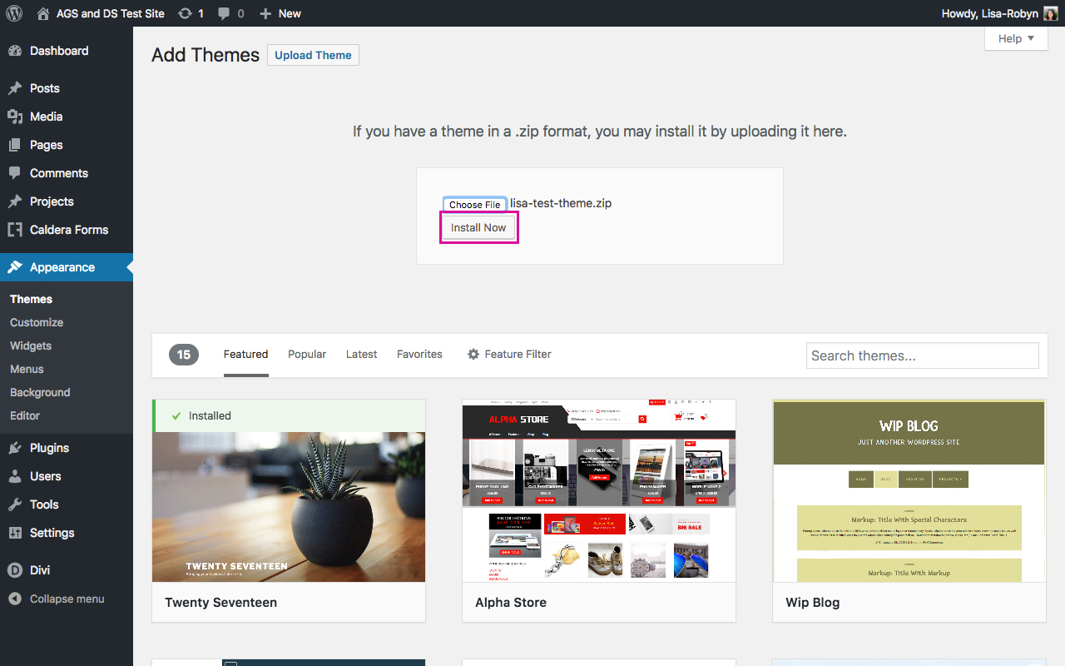Click the Users person icon
Screen dimensions: 1065x666
click(15, 476)
